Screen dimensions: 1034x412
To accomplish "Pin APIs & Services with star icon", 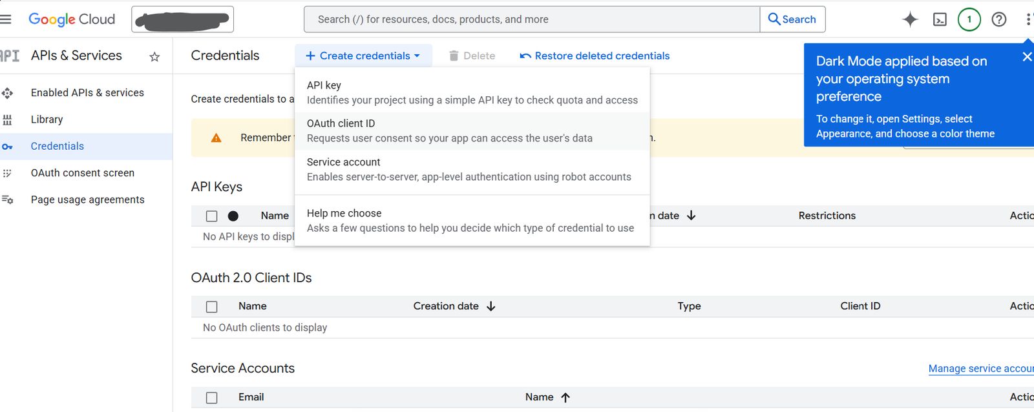I will coord(154,57).
